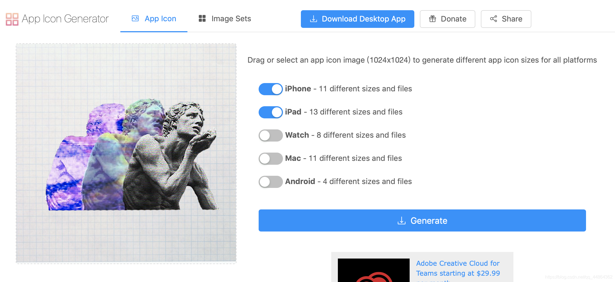
Task: Click 'Android - 4 different sizes and files' text
Action: [x=348, y=181]
